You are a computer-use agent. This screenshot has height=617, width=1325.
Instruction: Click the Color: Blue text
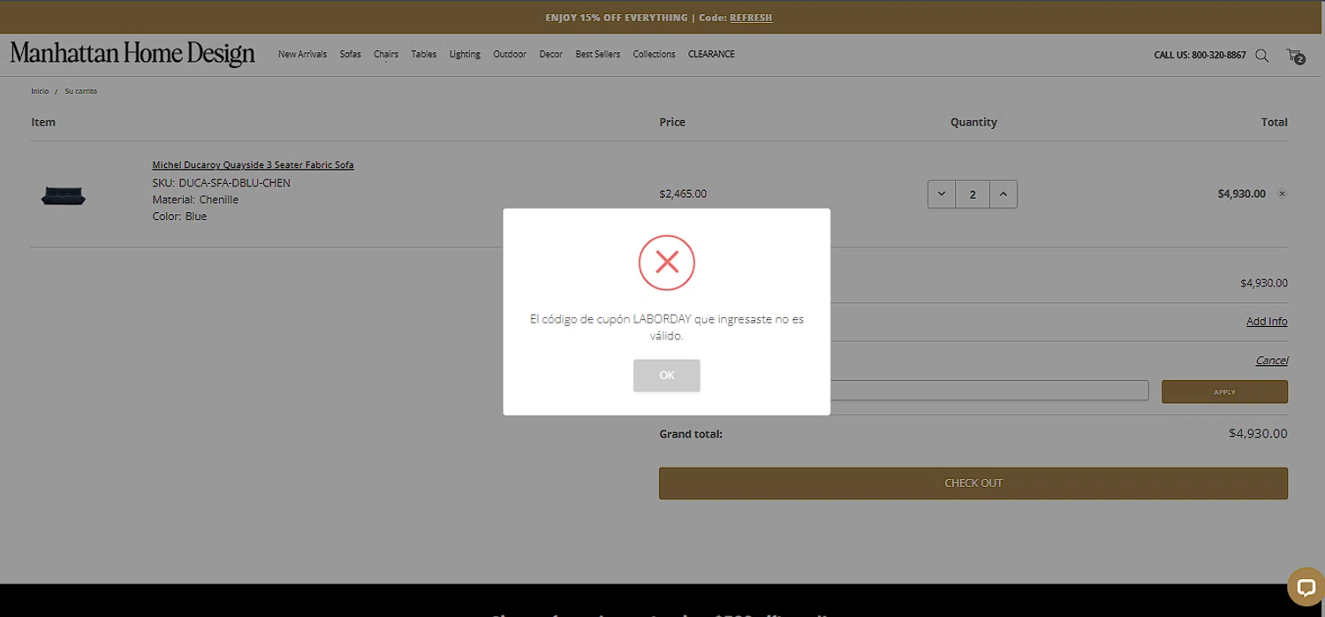(x=179, y=217)
